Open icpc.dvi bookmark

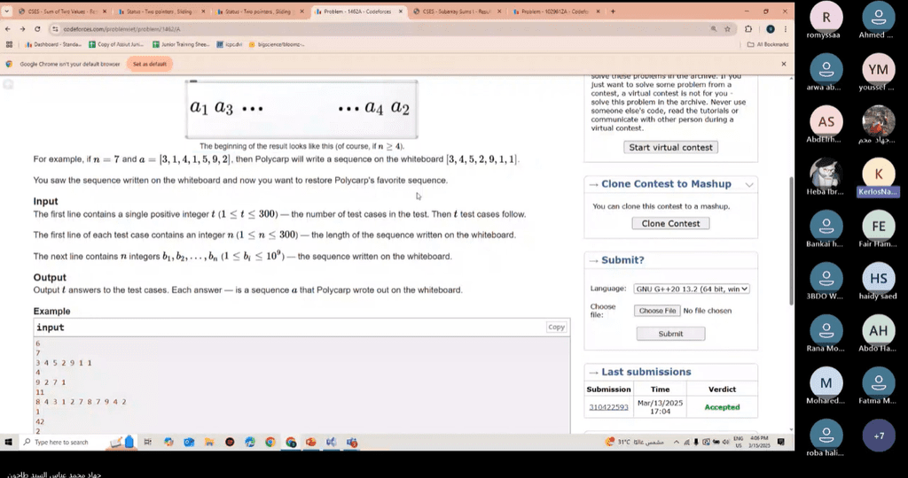pyautogui.click(x=230, y=44)
